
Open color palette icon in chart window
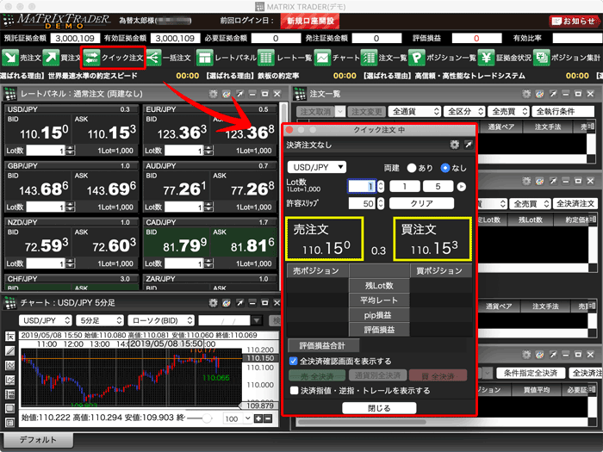click(x=226, y=303)
